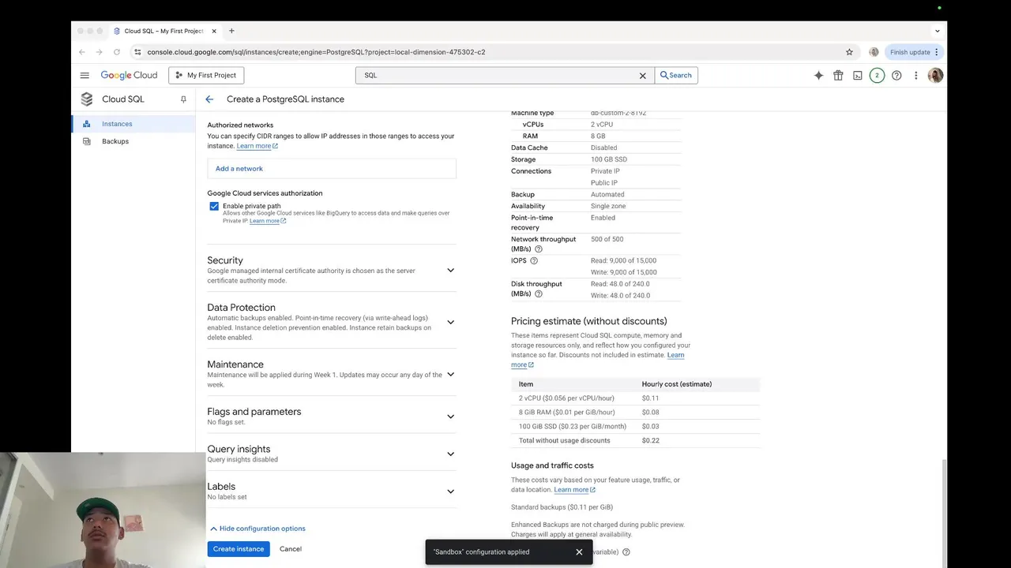Show help for Disk throughput
1011x568 pixels.
click(539, 294)
